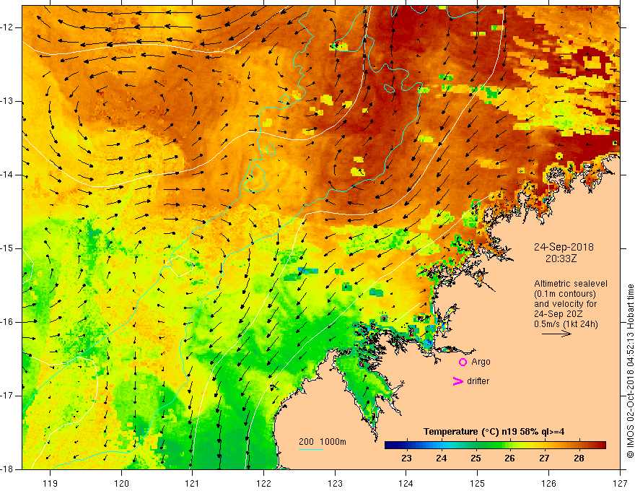This screenshot has height=491, width=635.
Task: Select the '24-Sep-2018' date text
Action: (x=564, y=247)
